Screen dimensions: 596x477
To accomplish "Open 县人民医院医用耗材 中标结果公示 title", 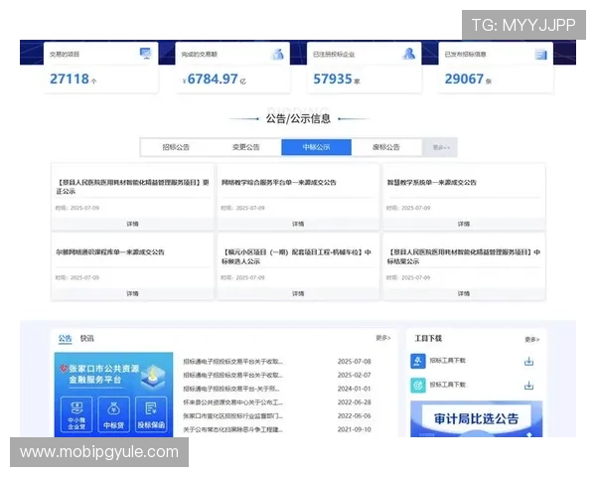I will (x=463, y=256).
